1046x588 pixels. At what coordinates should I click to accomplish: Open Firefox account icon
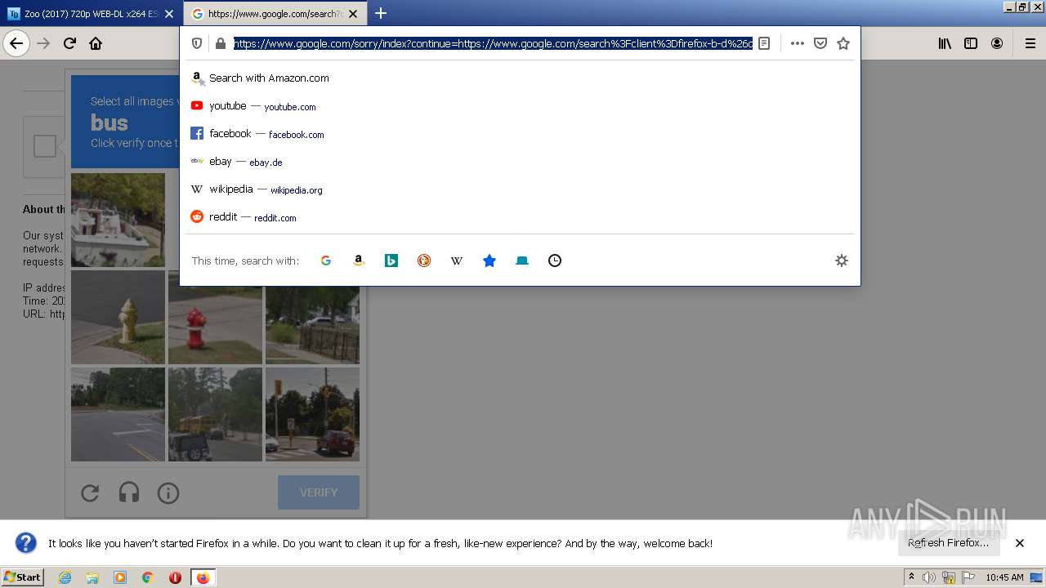997,43
